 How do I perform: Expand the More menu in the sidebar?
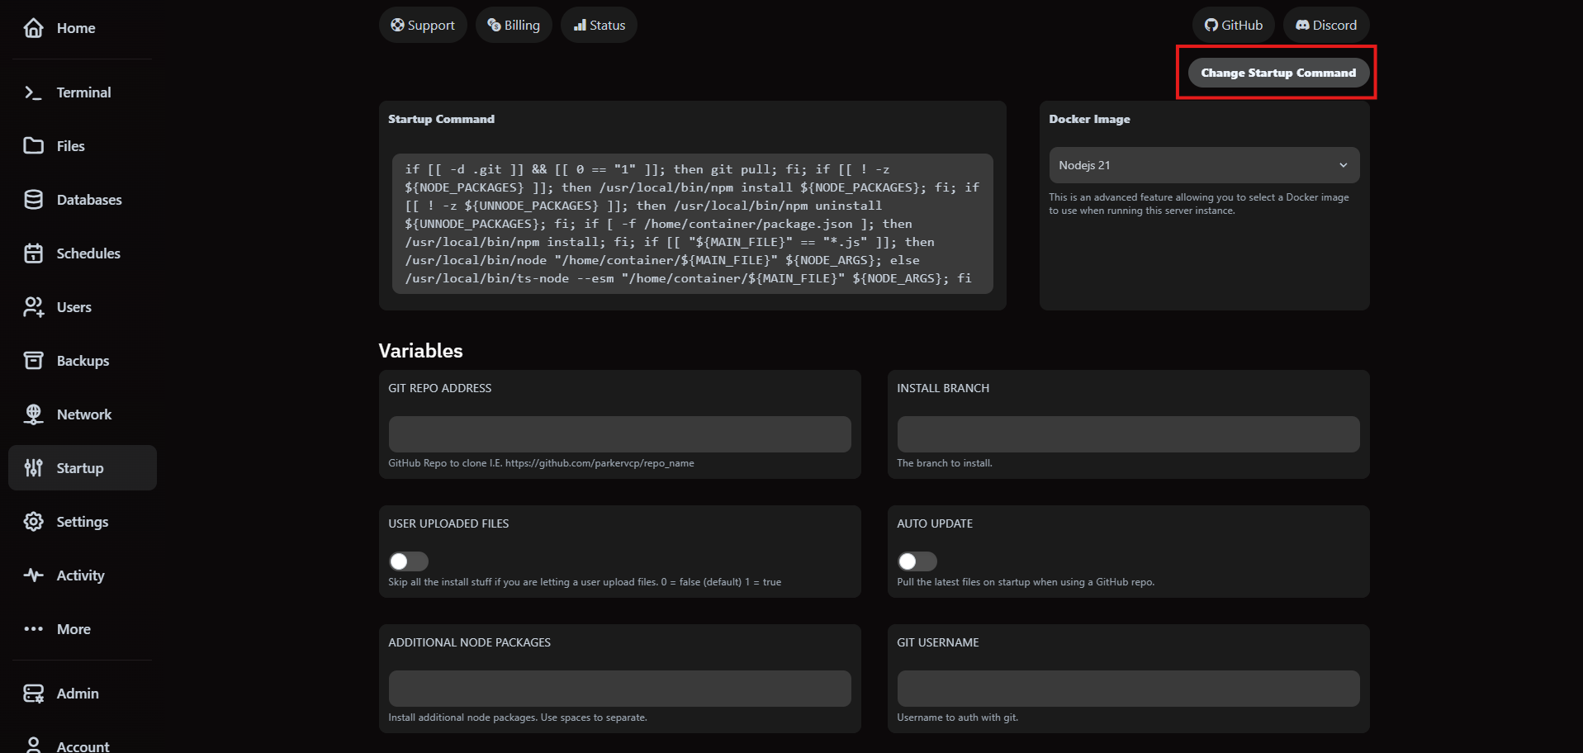click(33, 628)
